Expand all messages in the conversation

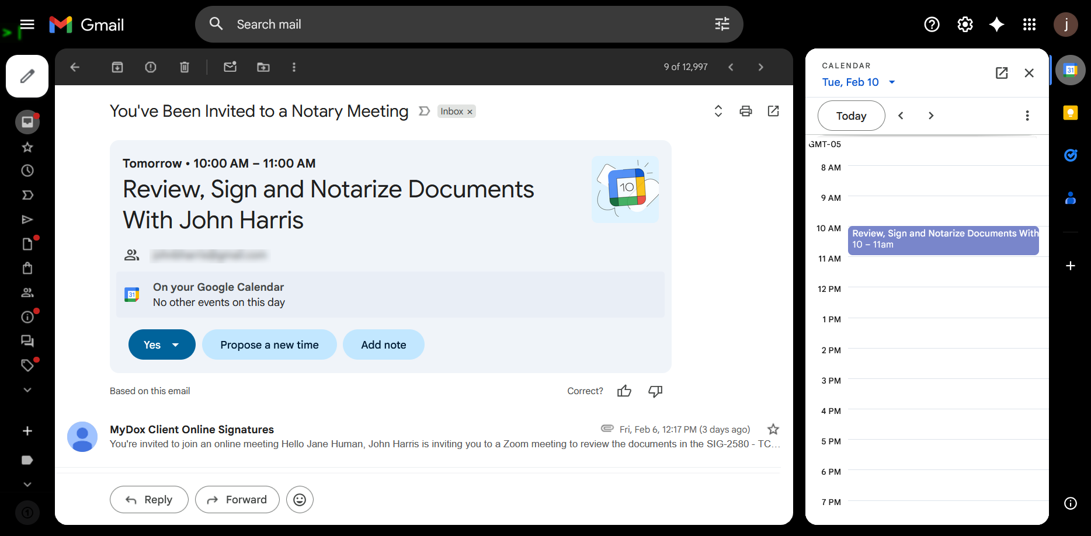tap(718, 111)
